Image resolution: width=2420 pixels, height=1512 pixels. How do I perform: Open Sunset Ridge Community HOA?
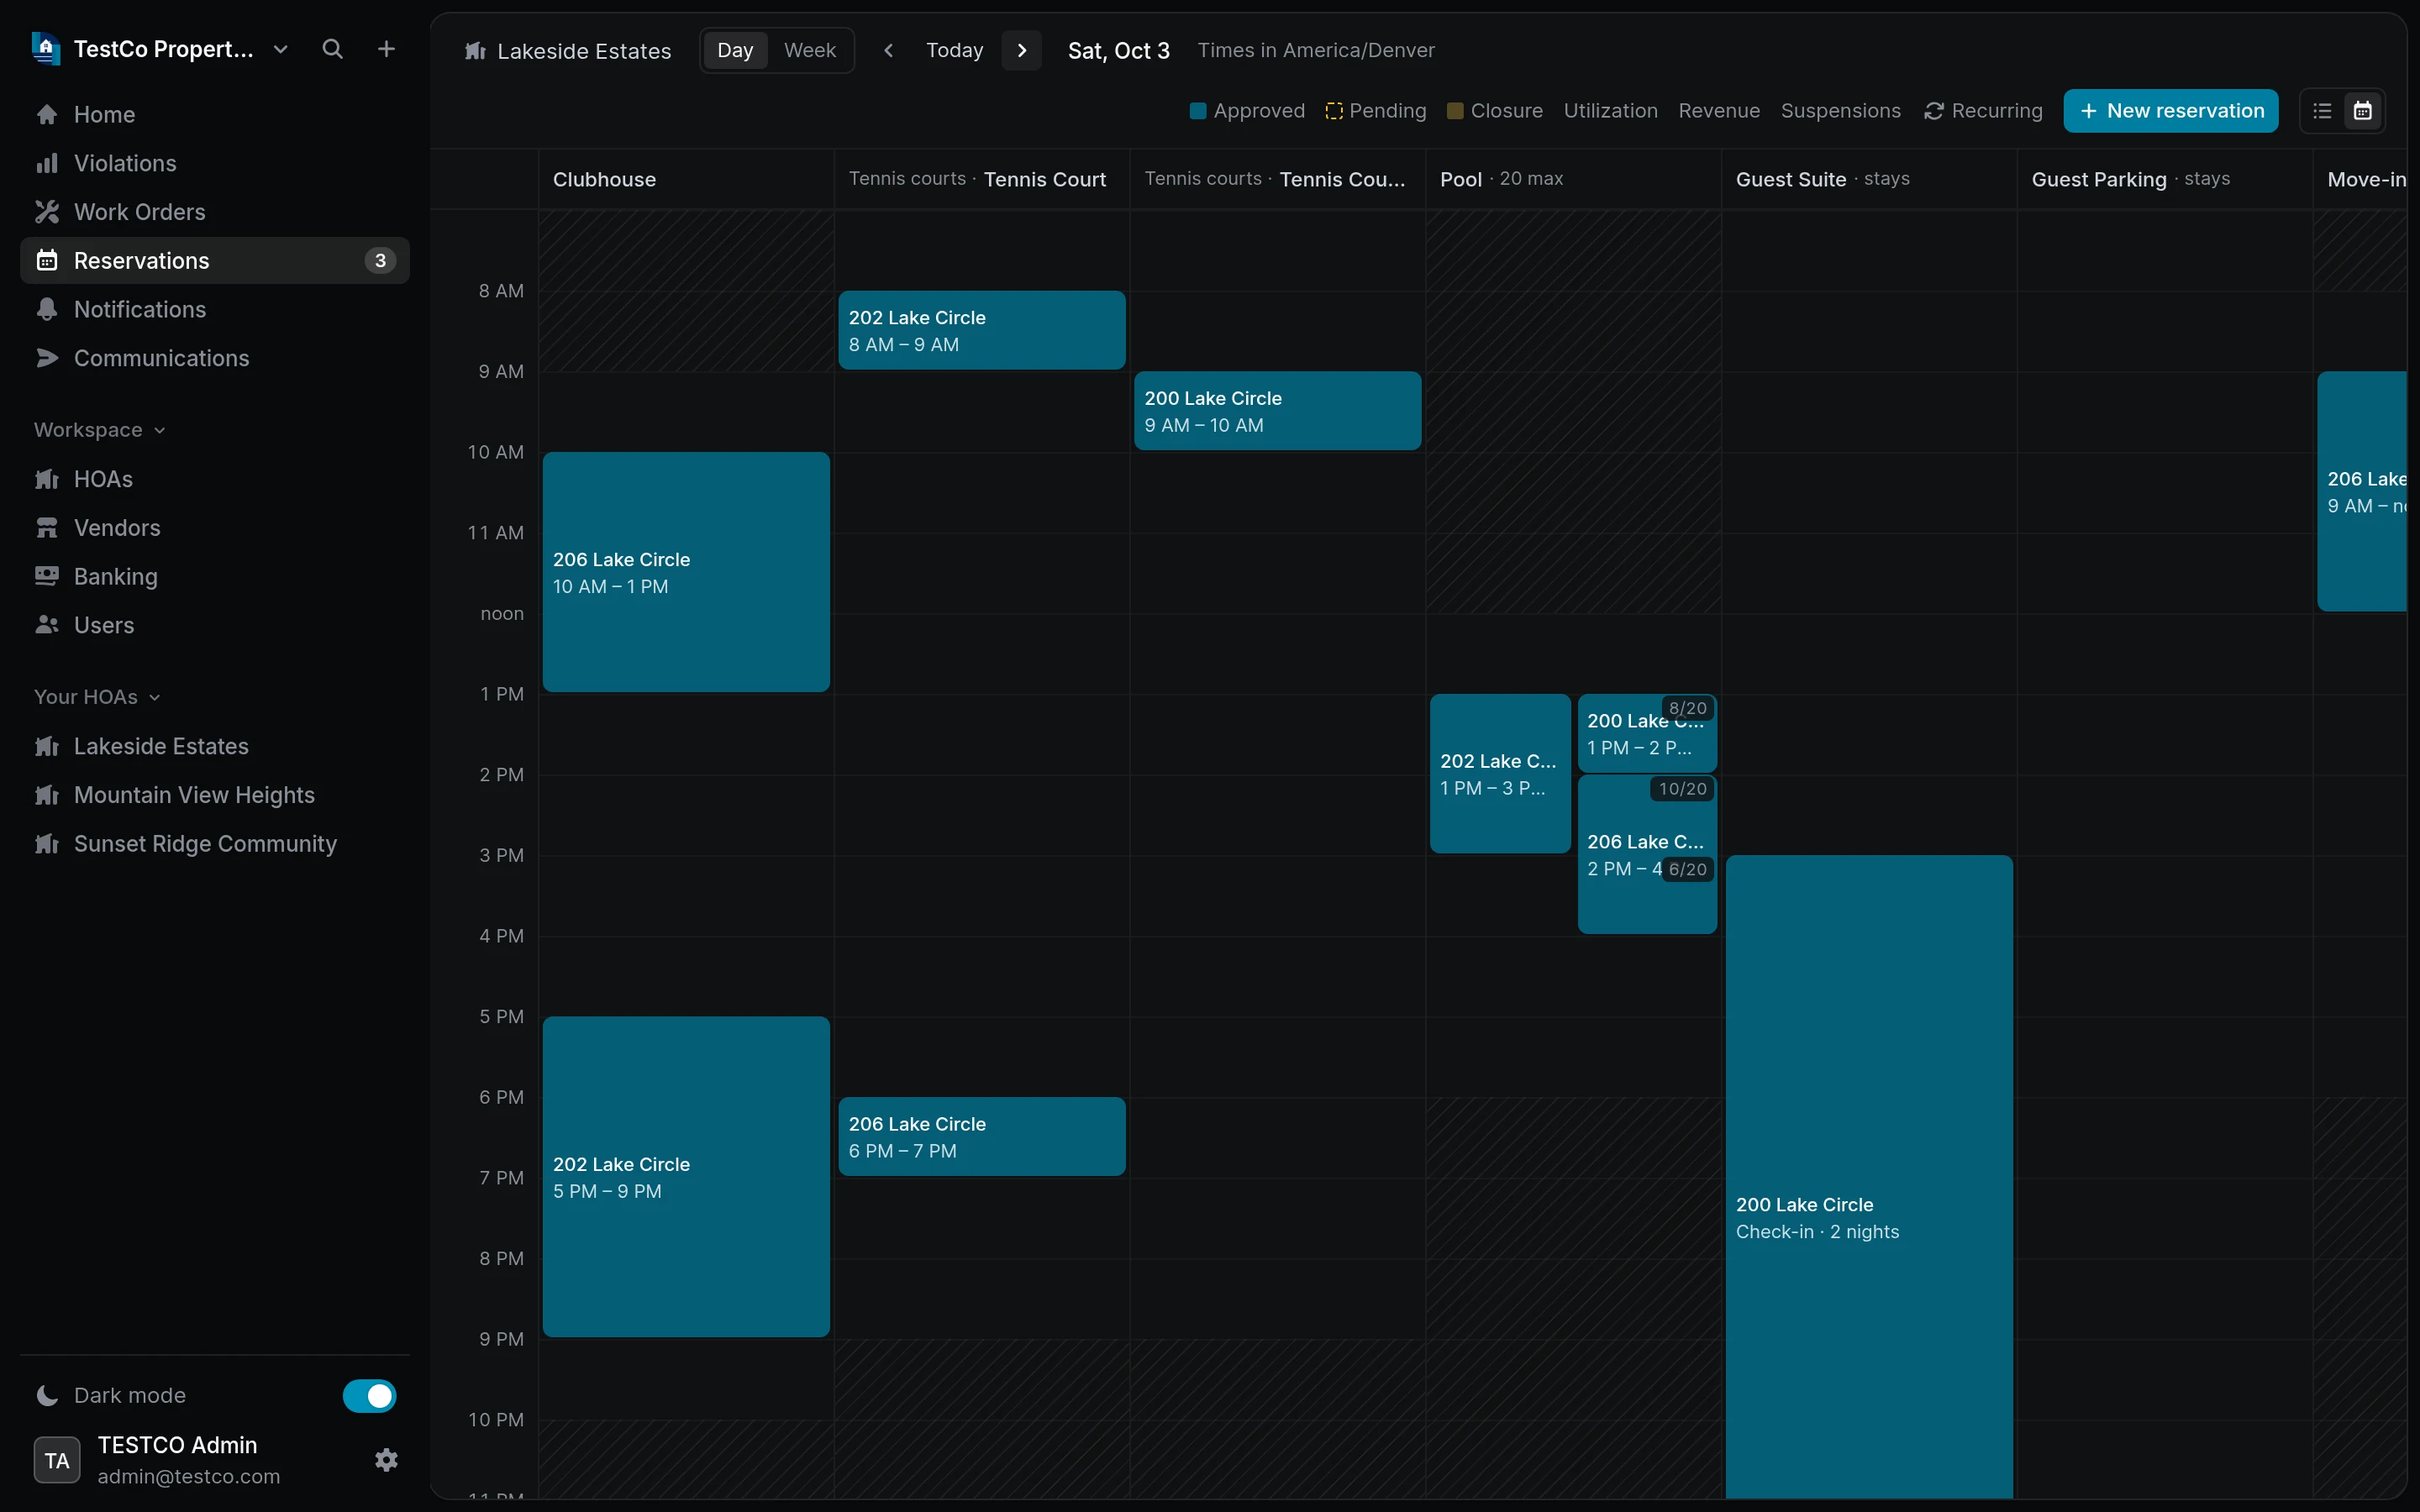215,844
